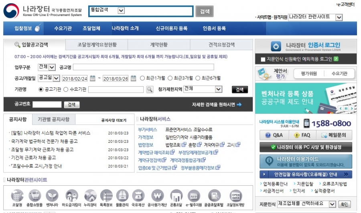The image size is (361, 213).
Task: Select the 공고기관 radio button
Action: 41,89
